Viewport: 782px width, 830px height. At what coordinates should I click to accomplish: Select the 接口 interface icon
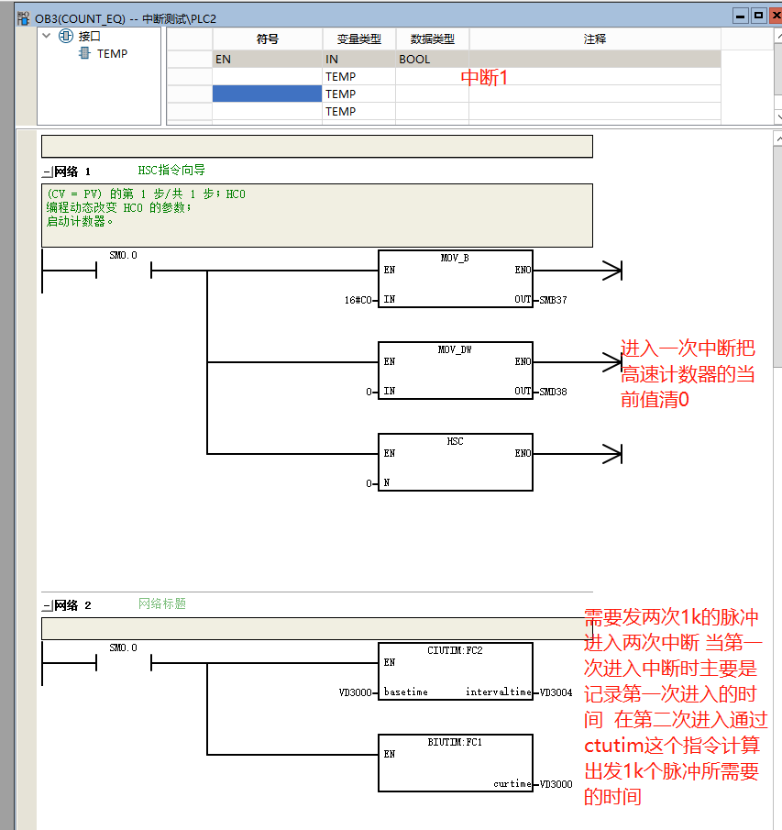coord(66,36)
